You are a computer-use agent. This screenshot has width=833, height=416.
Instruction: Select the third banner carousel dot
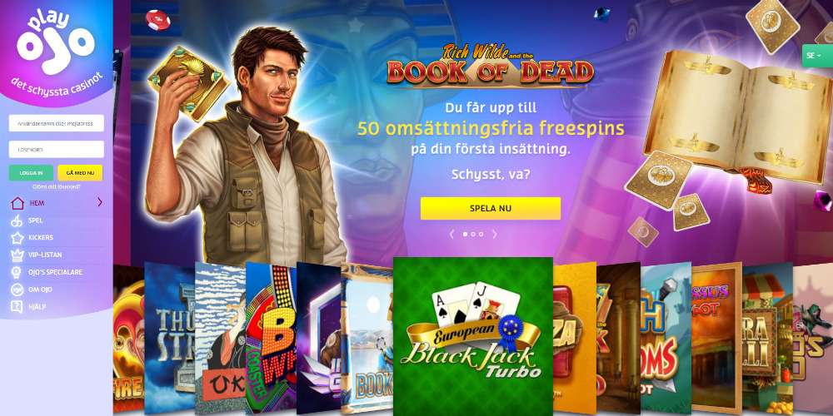point(481,234)
